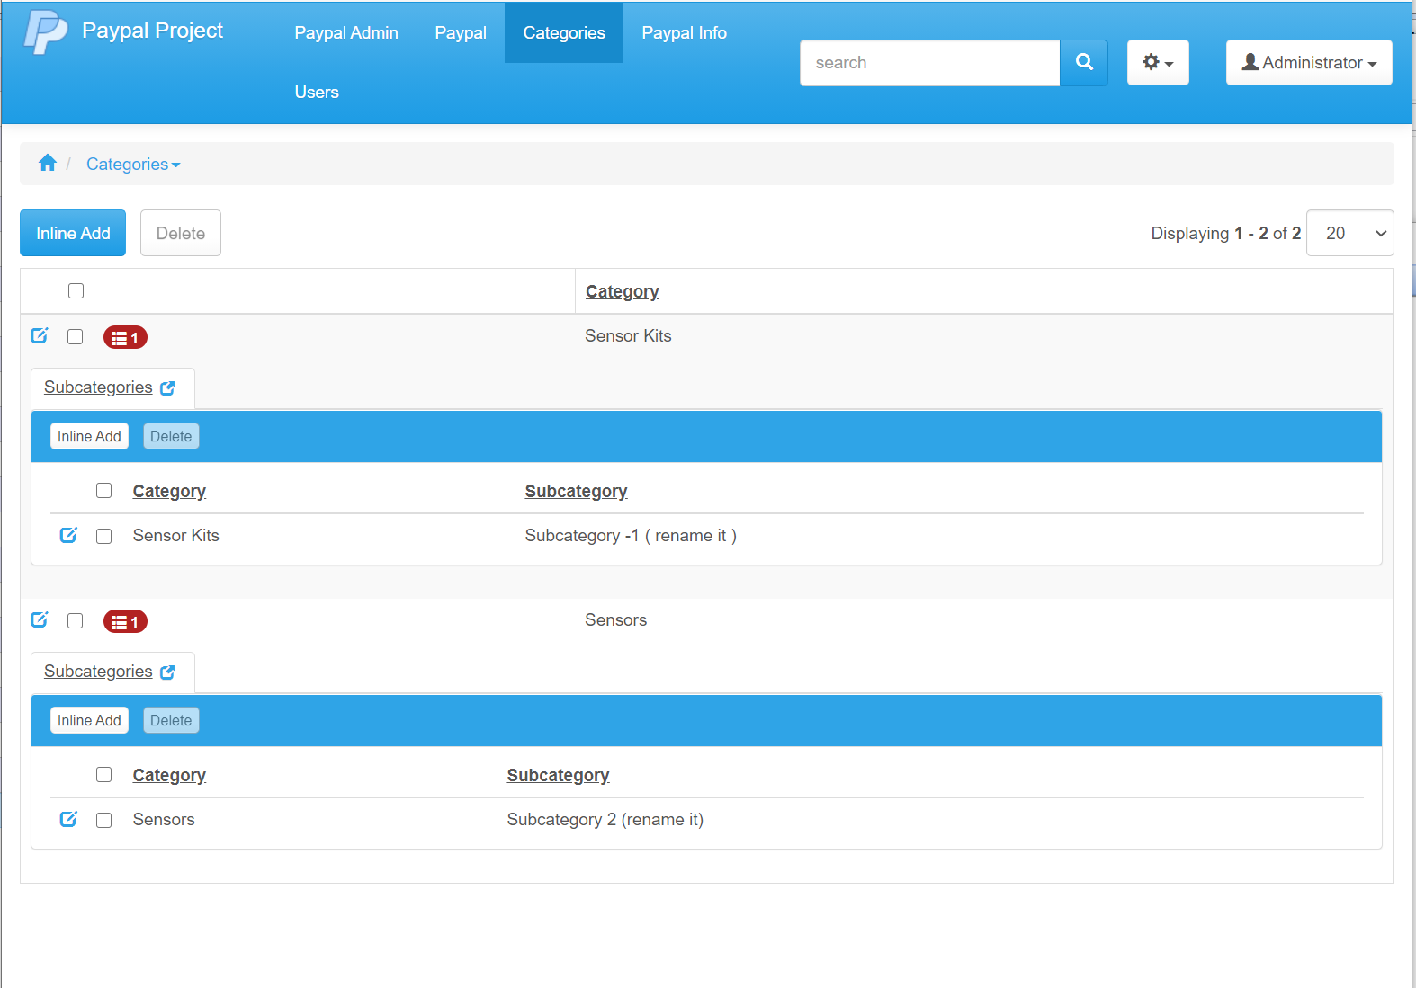Focus the search input field
The height and width of the screenshot is (988, 1416).
929,63
